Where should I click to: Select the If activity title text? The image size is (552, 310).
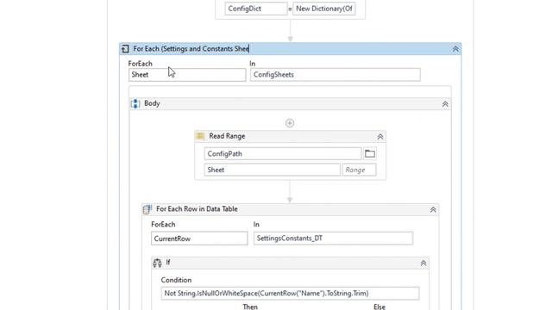coord(168,262)
